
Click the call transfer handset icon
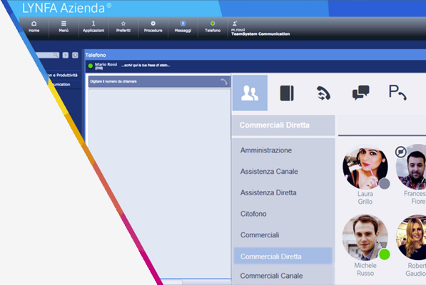(x=323, y=93)
